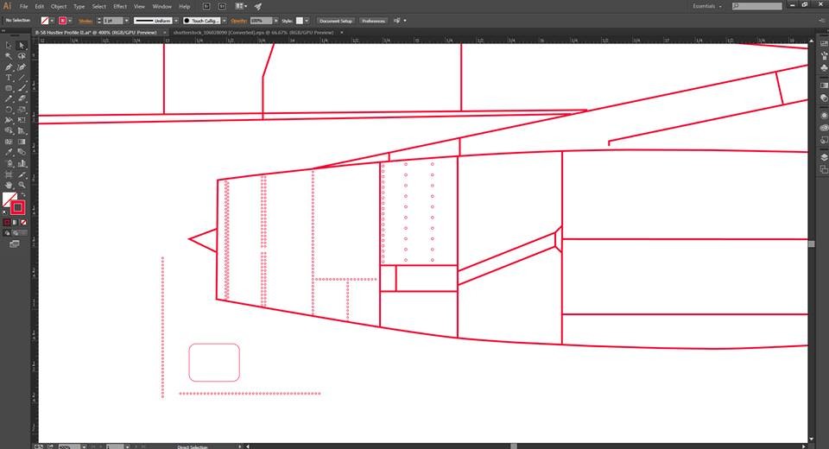The width and height of the screenshot is (829, 449).
Task: Select the Symbol Sprayer tool
Action: 9,163
